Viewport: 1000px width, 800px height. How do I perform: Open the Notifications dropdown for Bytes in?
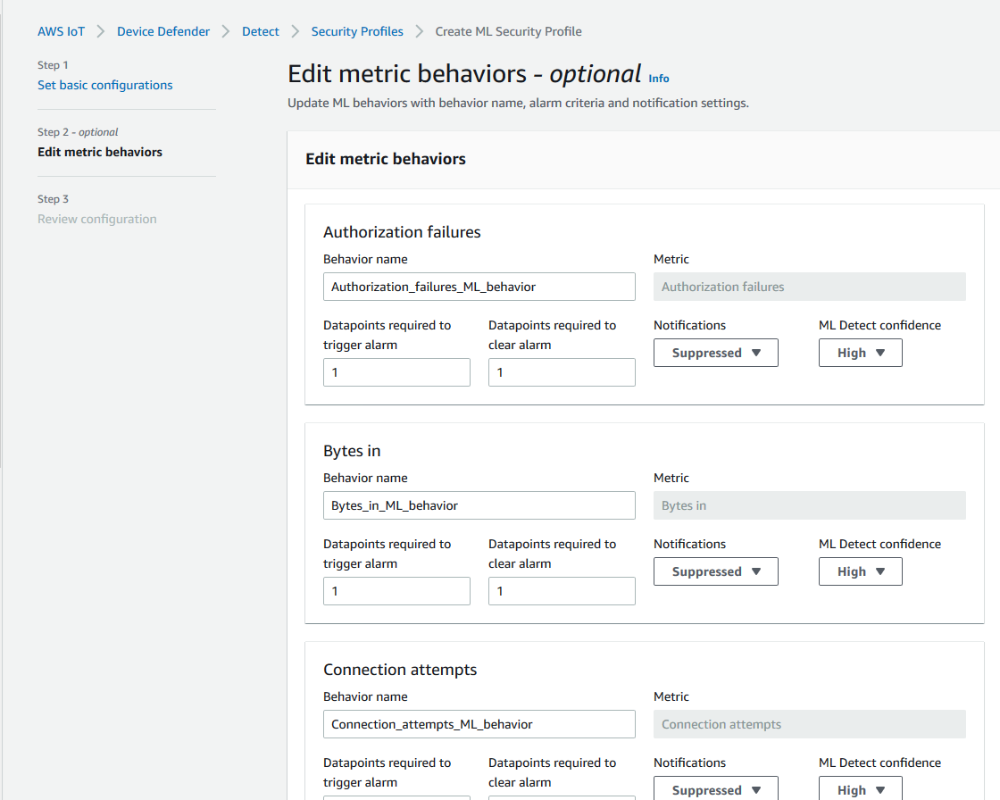pos(715,571)
